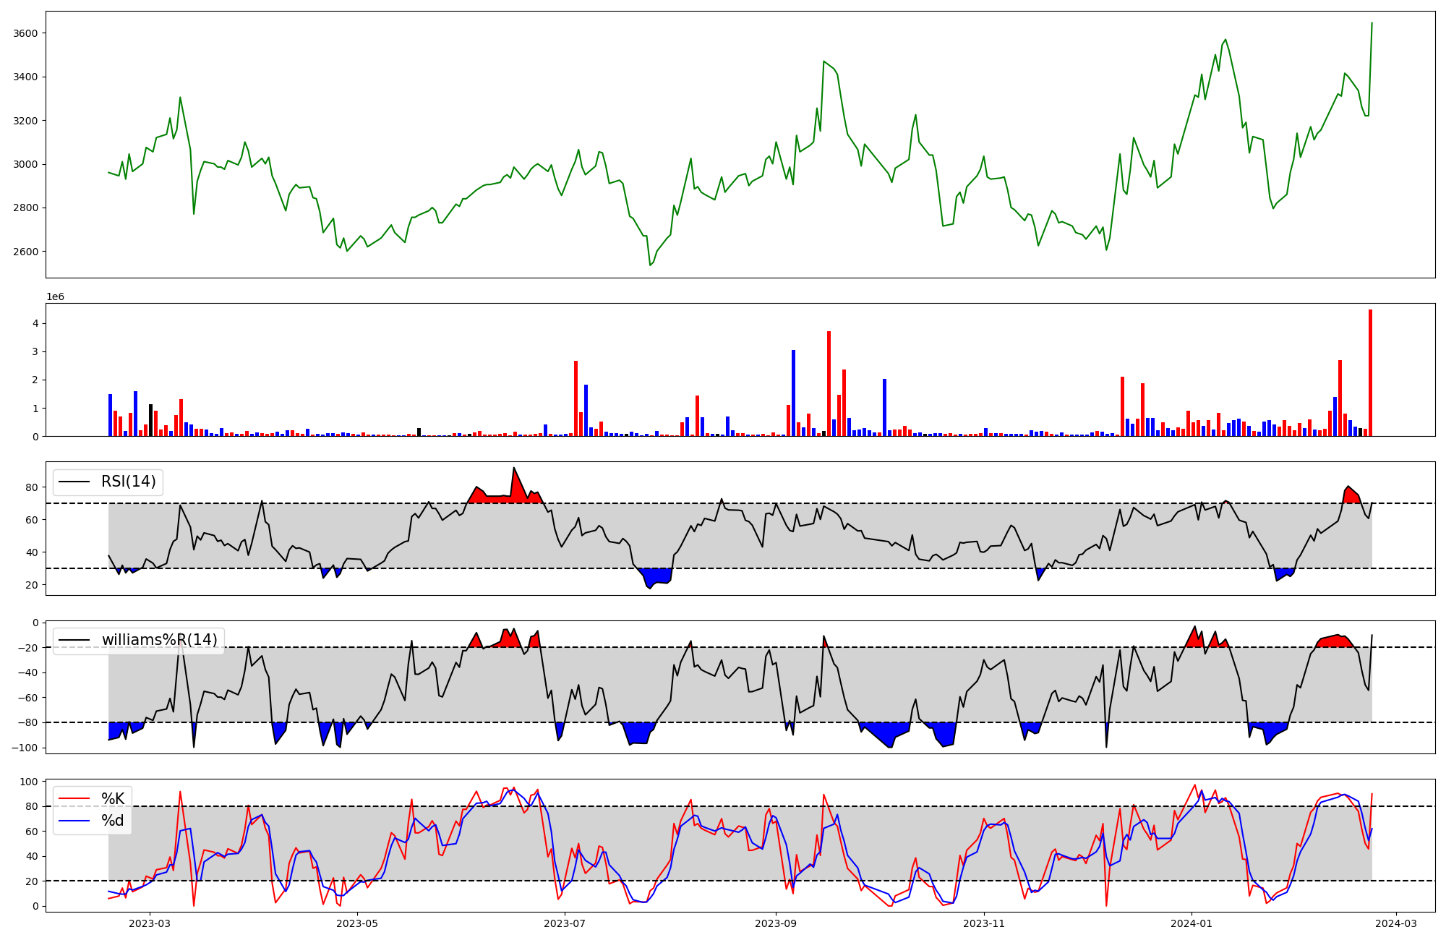
Task: Click the tallest blue volume bar
Action: click(793, 393)
